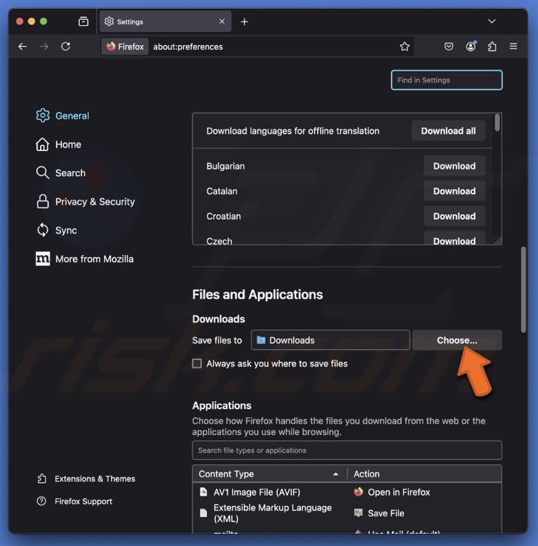Sort by Content Type column arrow

(x=336, y=474)
